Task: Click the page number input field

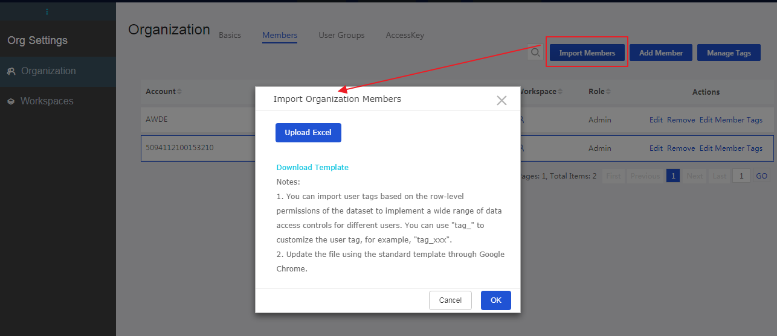Action: pyautogui.click(x=741, y=176)
